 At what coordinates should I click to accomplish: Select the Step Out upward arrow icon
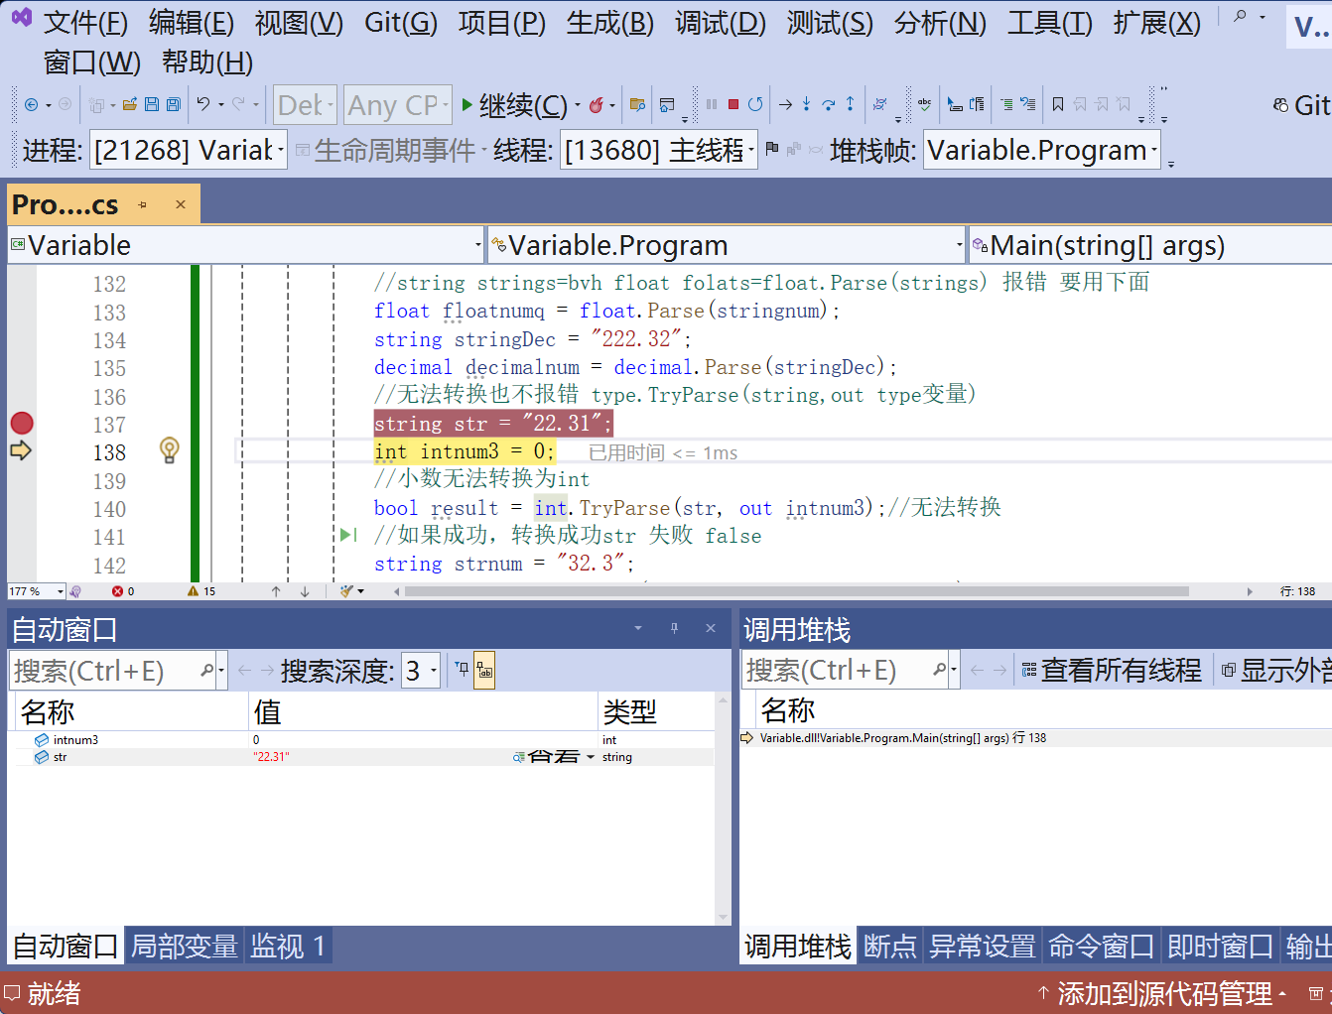point(850,104)
